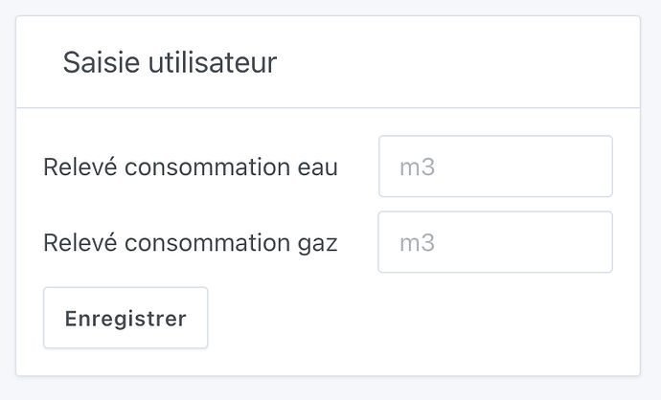Click the m3 placeholder in the gaz field
The width and height of the screenshot is (661, 400).
(x=418, y=243)
